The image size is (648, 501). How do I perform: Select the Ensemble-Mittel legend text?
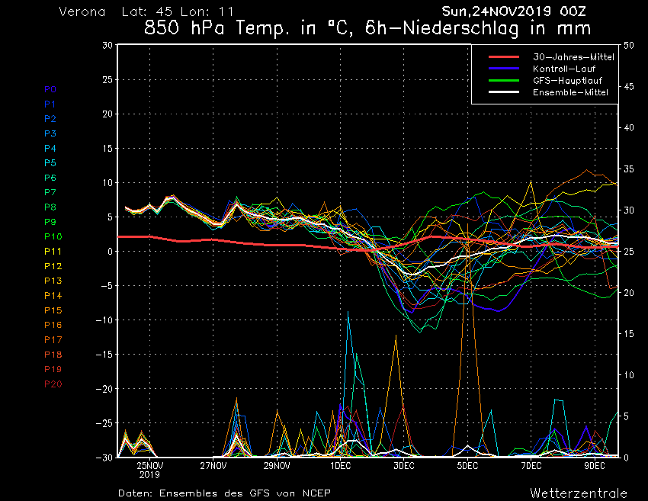coord(563,92)
